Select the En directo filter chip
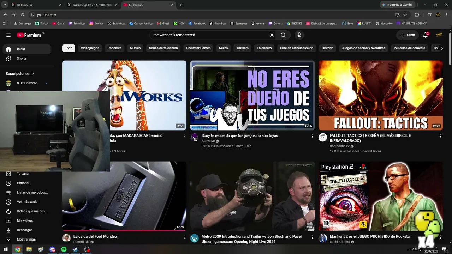The height and width of the screenshot is (254, 452). click(x=264, y=48)
